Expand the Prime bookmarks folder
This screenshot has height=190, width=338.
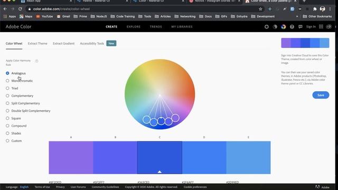tap(80, 16)
